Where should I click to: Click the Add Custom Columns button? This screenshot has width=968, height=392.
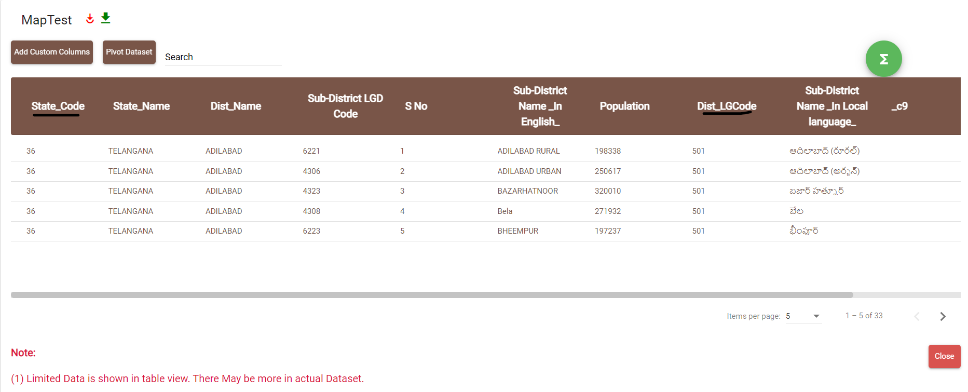(x=52, y=52)
